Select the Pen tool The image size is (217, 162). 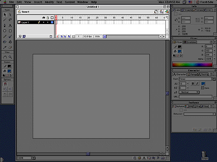(5, 25)
